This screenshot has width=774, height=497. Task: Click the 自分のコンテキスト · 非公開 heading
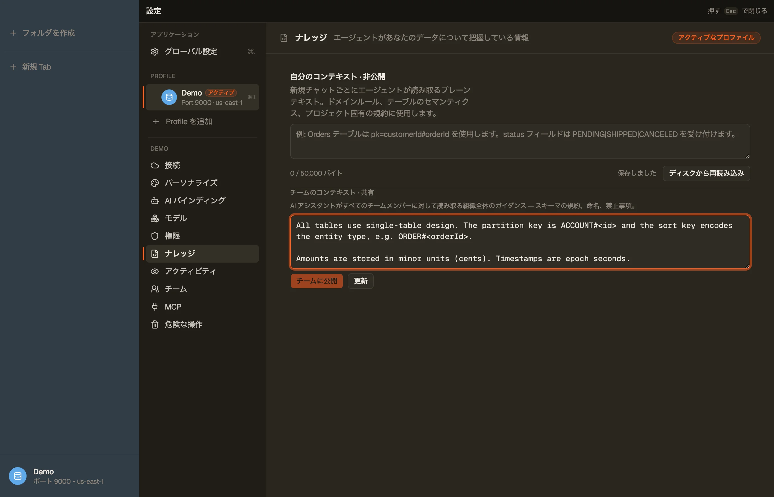pos(338,77)
